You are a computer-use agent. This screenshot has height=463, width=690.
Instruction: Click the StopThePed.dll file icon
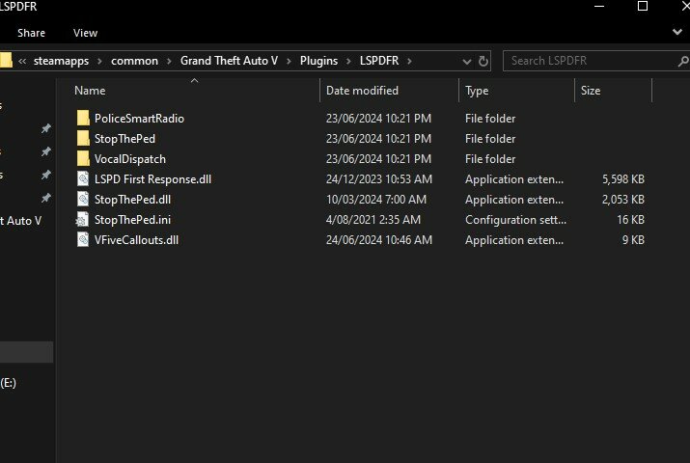84,200
